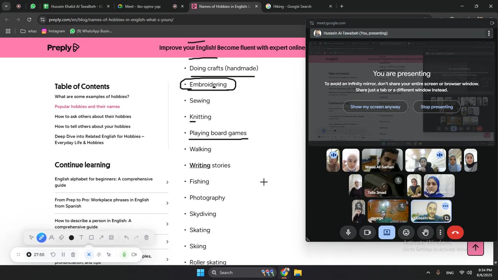Open What are some examples of hobbies link

point(92,96)
